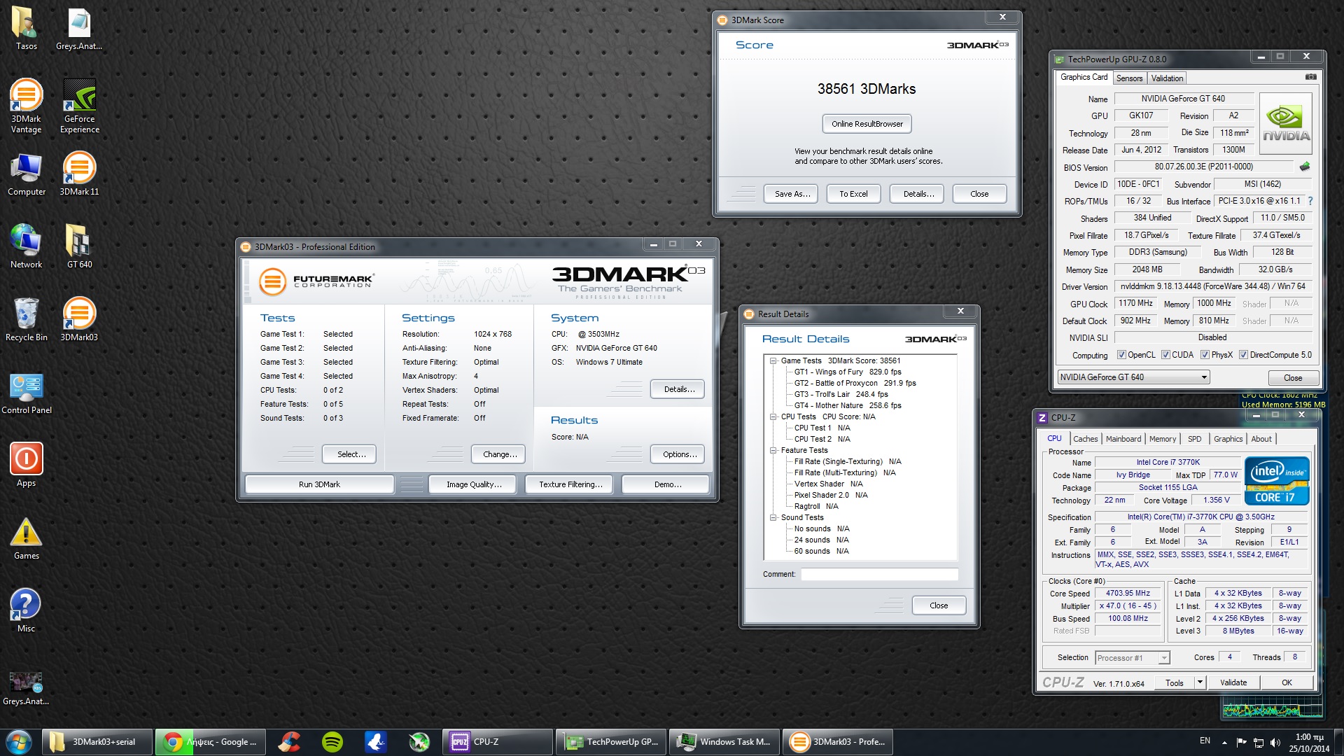The height and width of the screenshot is (756, 1344).
Task: Show hidden system tray icons arrow
Action: pos(1224,743)
